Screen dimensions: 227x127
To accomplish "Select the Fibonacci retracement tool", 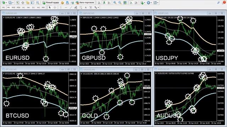I will (x=81, y=7).
